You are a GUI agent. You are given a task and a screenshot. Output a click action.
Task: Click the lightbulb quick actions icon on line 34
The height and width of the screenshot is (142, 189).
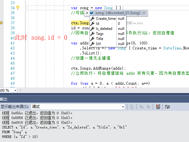pos(18,8)
